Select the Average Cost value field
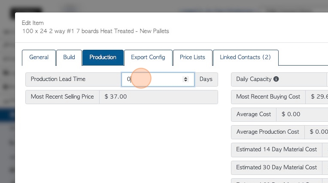This screenshot has height=183, width=328. point(302,114)
